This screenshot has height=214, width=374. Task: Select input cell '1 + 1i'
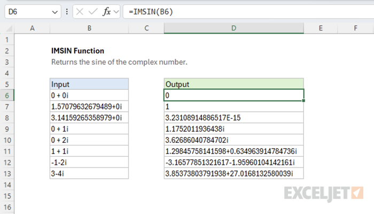click(x=89, y=151)
